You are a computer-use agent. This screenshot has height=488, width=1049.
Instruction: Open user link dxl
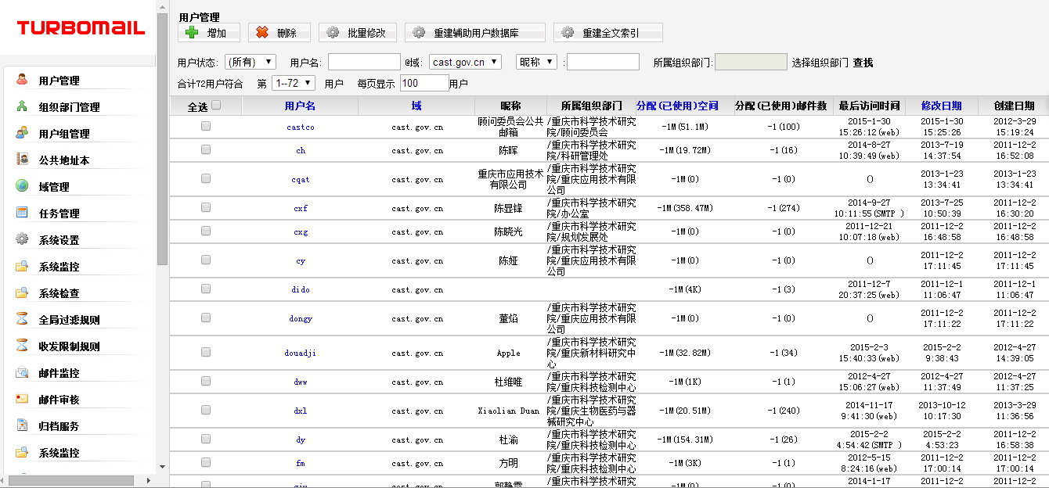(301, 411)
